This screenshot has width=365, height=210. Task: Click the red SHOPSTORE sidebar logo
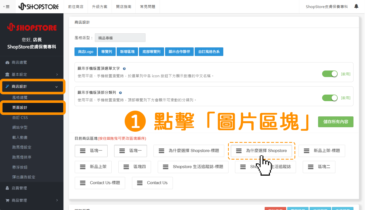32,27
